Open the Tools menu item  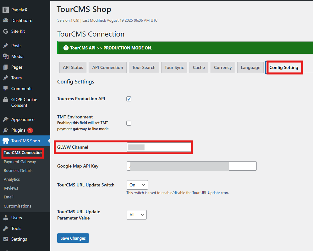[16, 228]
